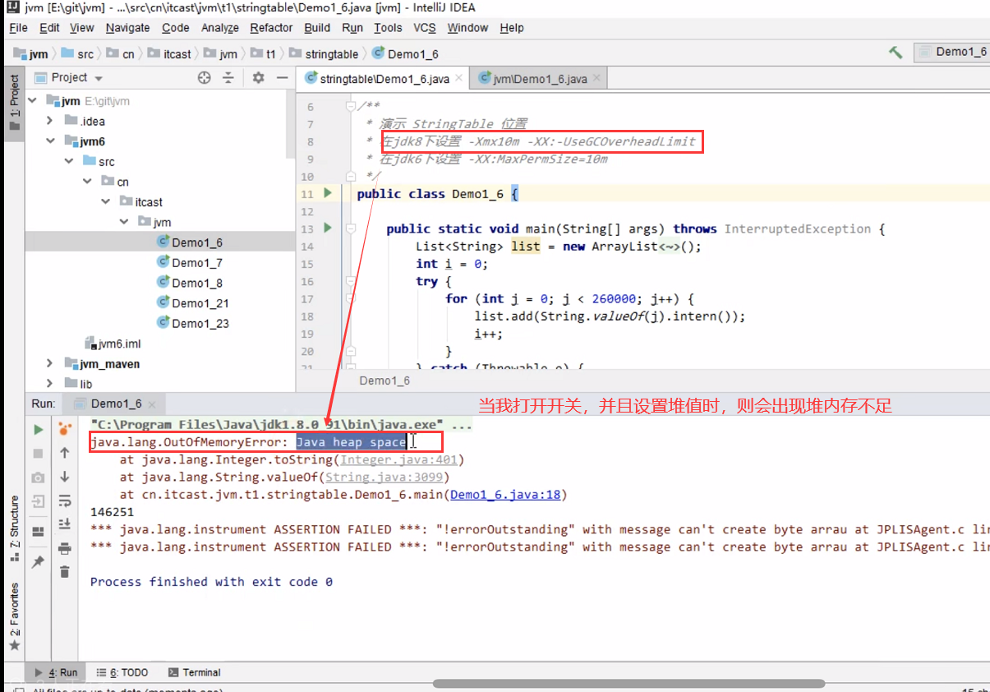Hide the Project panel with minus icon
990x692 pixels.
(x=282, y=77)
